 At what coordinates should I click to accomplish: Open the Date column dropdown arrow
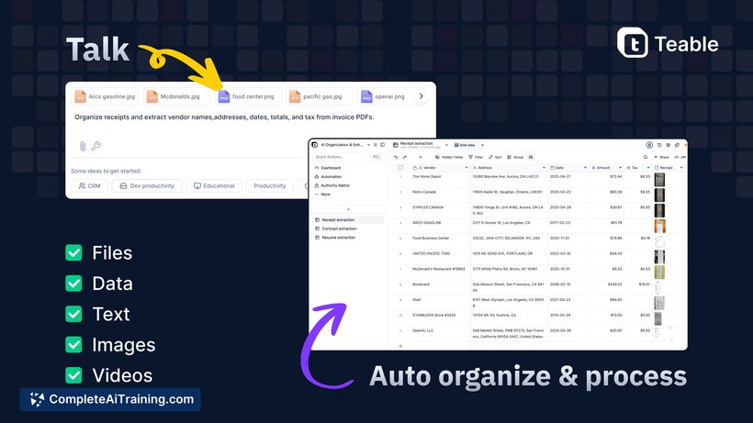coord(585,168)
